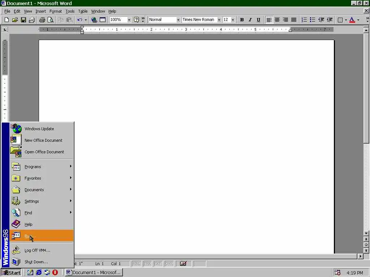The width and height of the screenshot is (370, 277).
Task: Choose Shut Down in Start menu
Action: click(42, 262)
